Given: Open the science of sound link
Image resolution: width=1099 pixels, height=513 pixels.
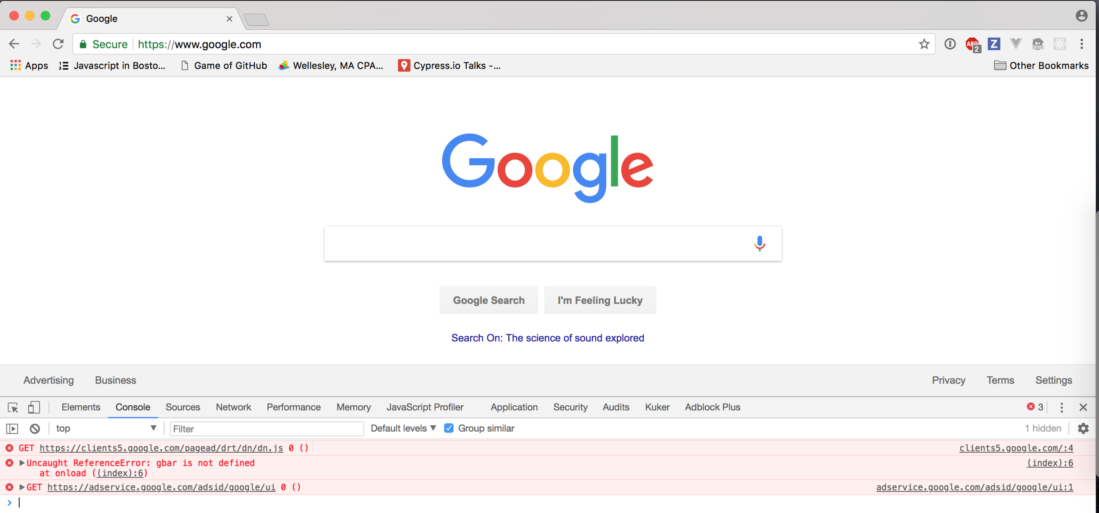Looking at the screenshot, I should 547,338.
